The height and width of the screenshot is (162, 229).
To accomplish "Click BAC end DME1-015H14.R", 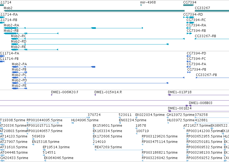I will 95,95.
